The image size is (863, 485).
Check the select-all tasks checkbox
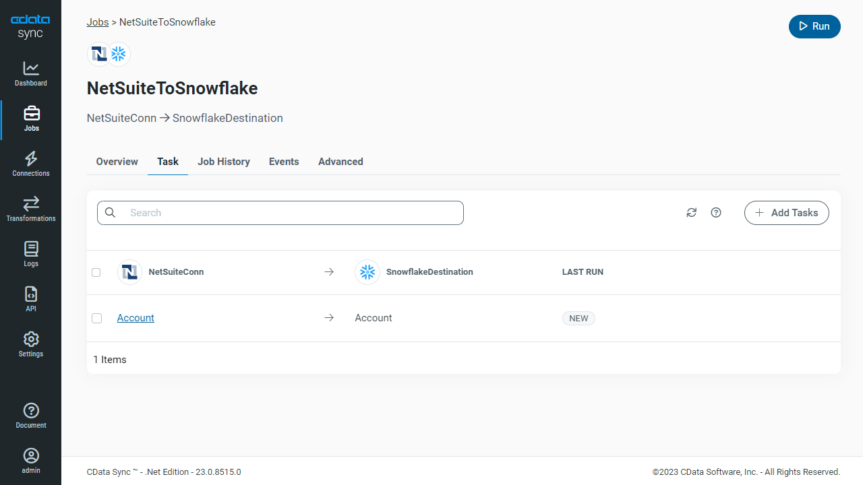coord(96,272)
